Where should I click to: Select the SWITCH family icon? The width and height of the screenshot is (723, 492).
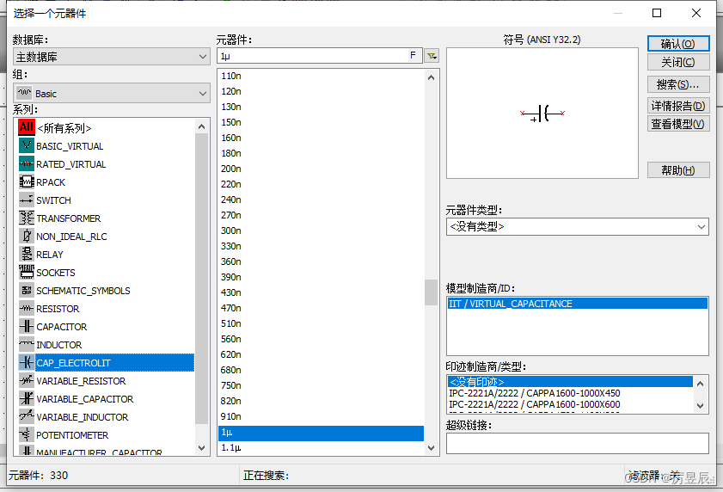click(27, 200)
